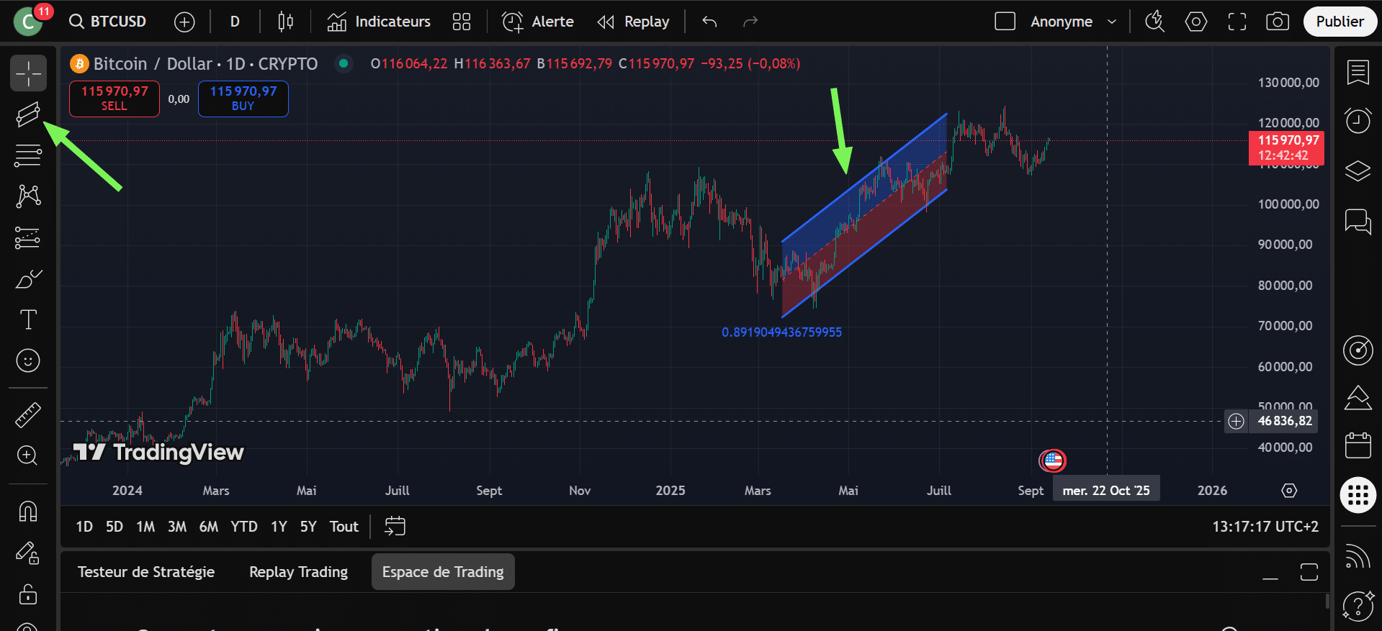Open the chart settings hexagon icon
1382x631 pixels.
(x=1195, y=22)
